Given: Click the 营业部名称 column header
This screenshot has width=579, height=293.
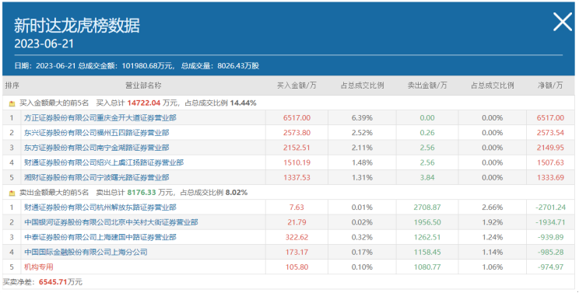Looking at the screenshot, I should (143, 85).
